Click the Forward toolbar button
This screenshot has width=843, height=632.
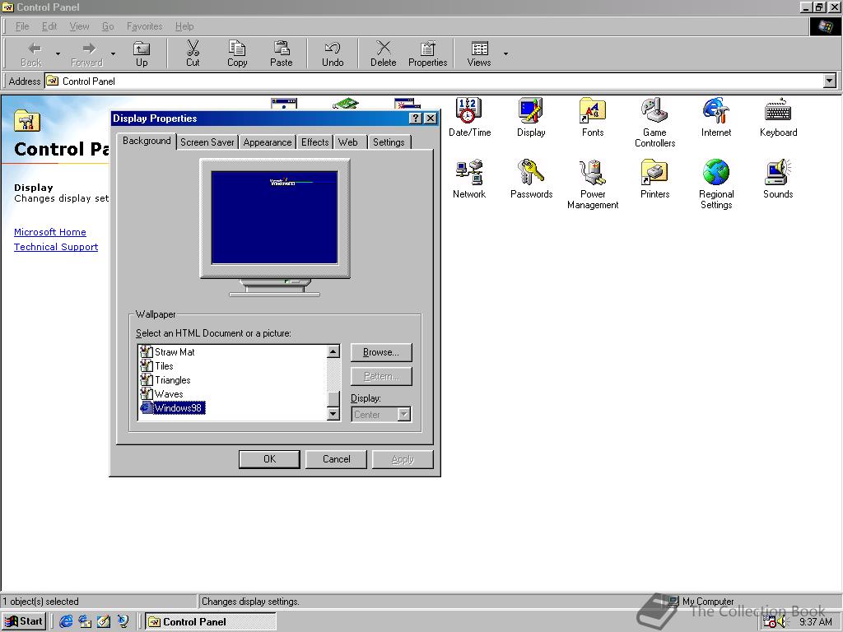pos(86,53)
